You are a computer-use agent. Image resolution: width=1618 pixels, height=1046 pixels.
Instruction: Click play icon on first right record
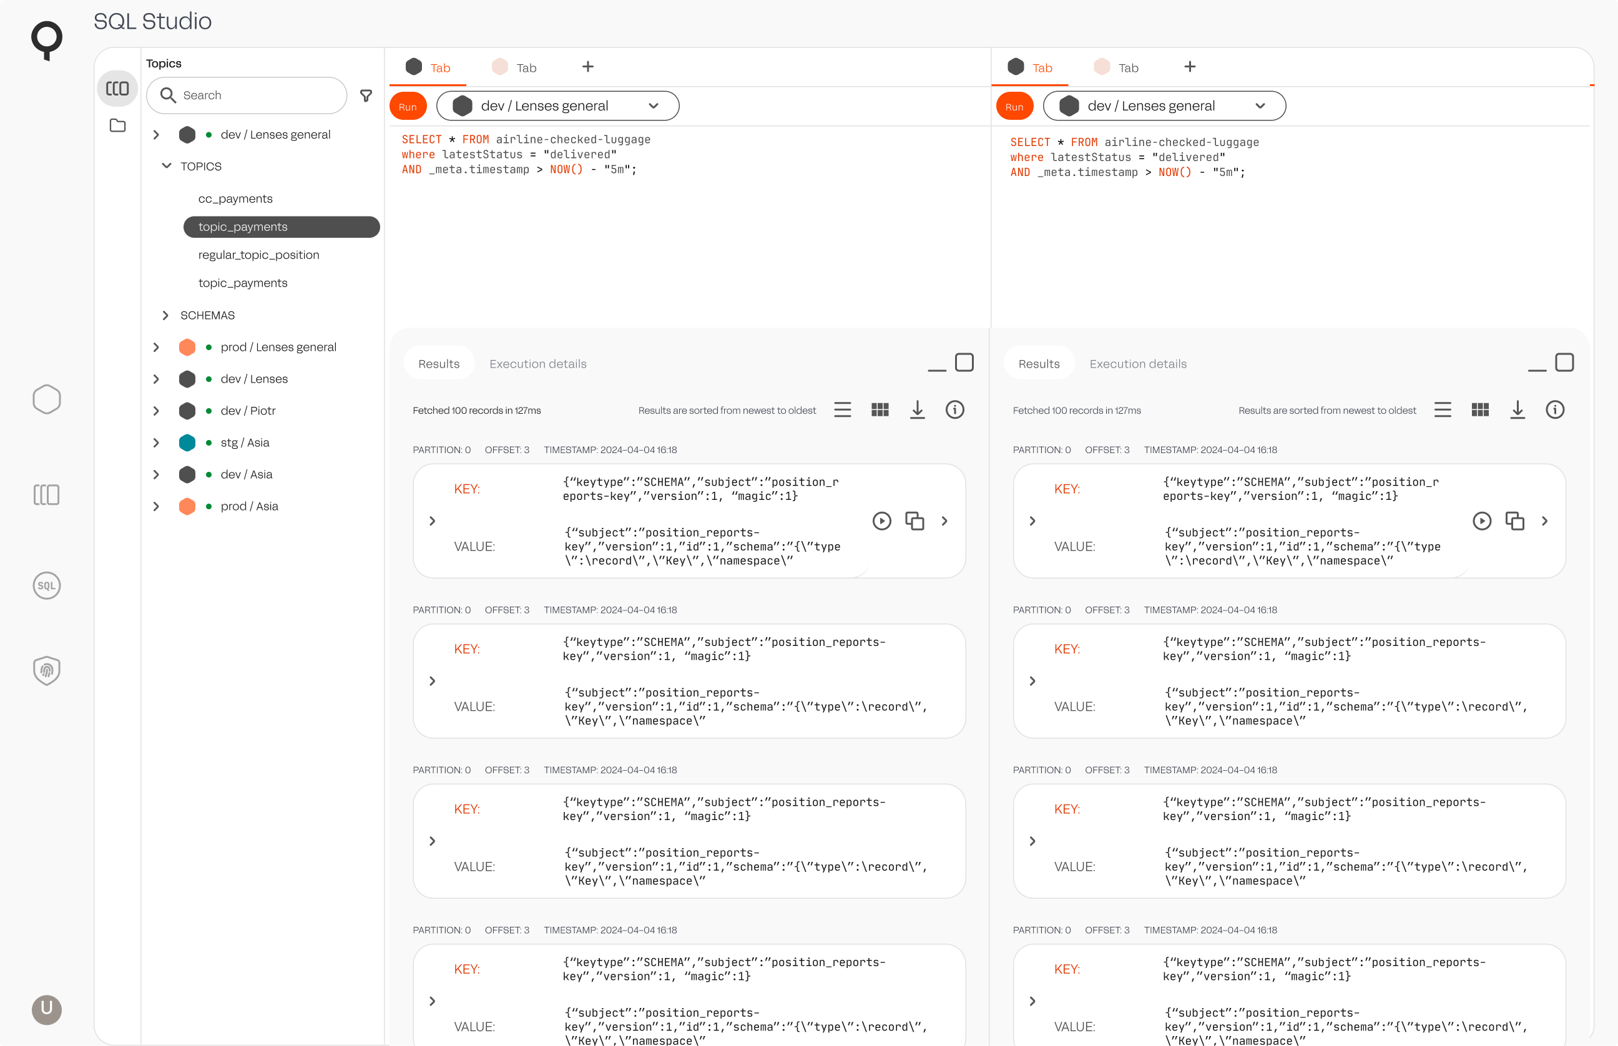(1481, 521)
